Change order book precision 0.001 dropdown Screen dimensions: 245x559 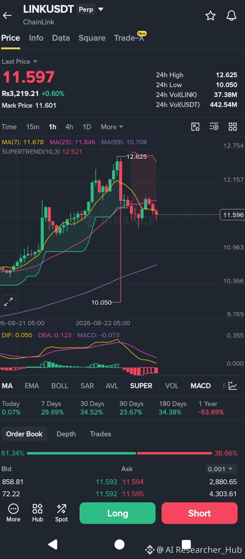tap(221, 469)
